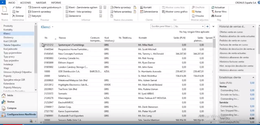The image size is (260, 125).
Task: Open Statystyki statistics
Action: tap(35, 16)
